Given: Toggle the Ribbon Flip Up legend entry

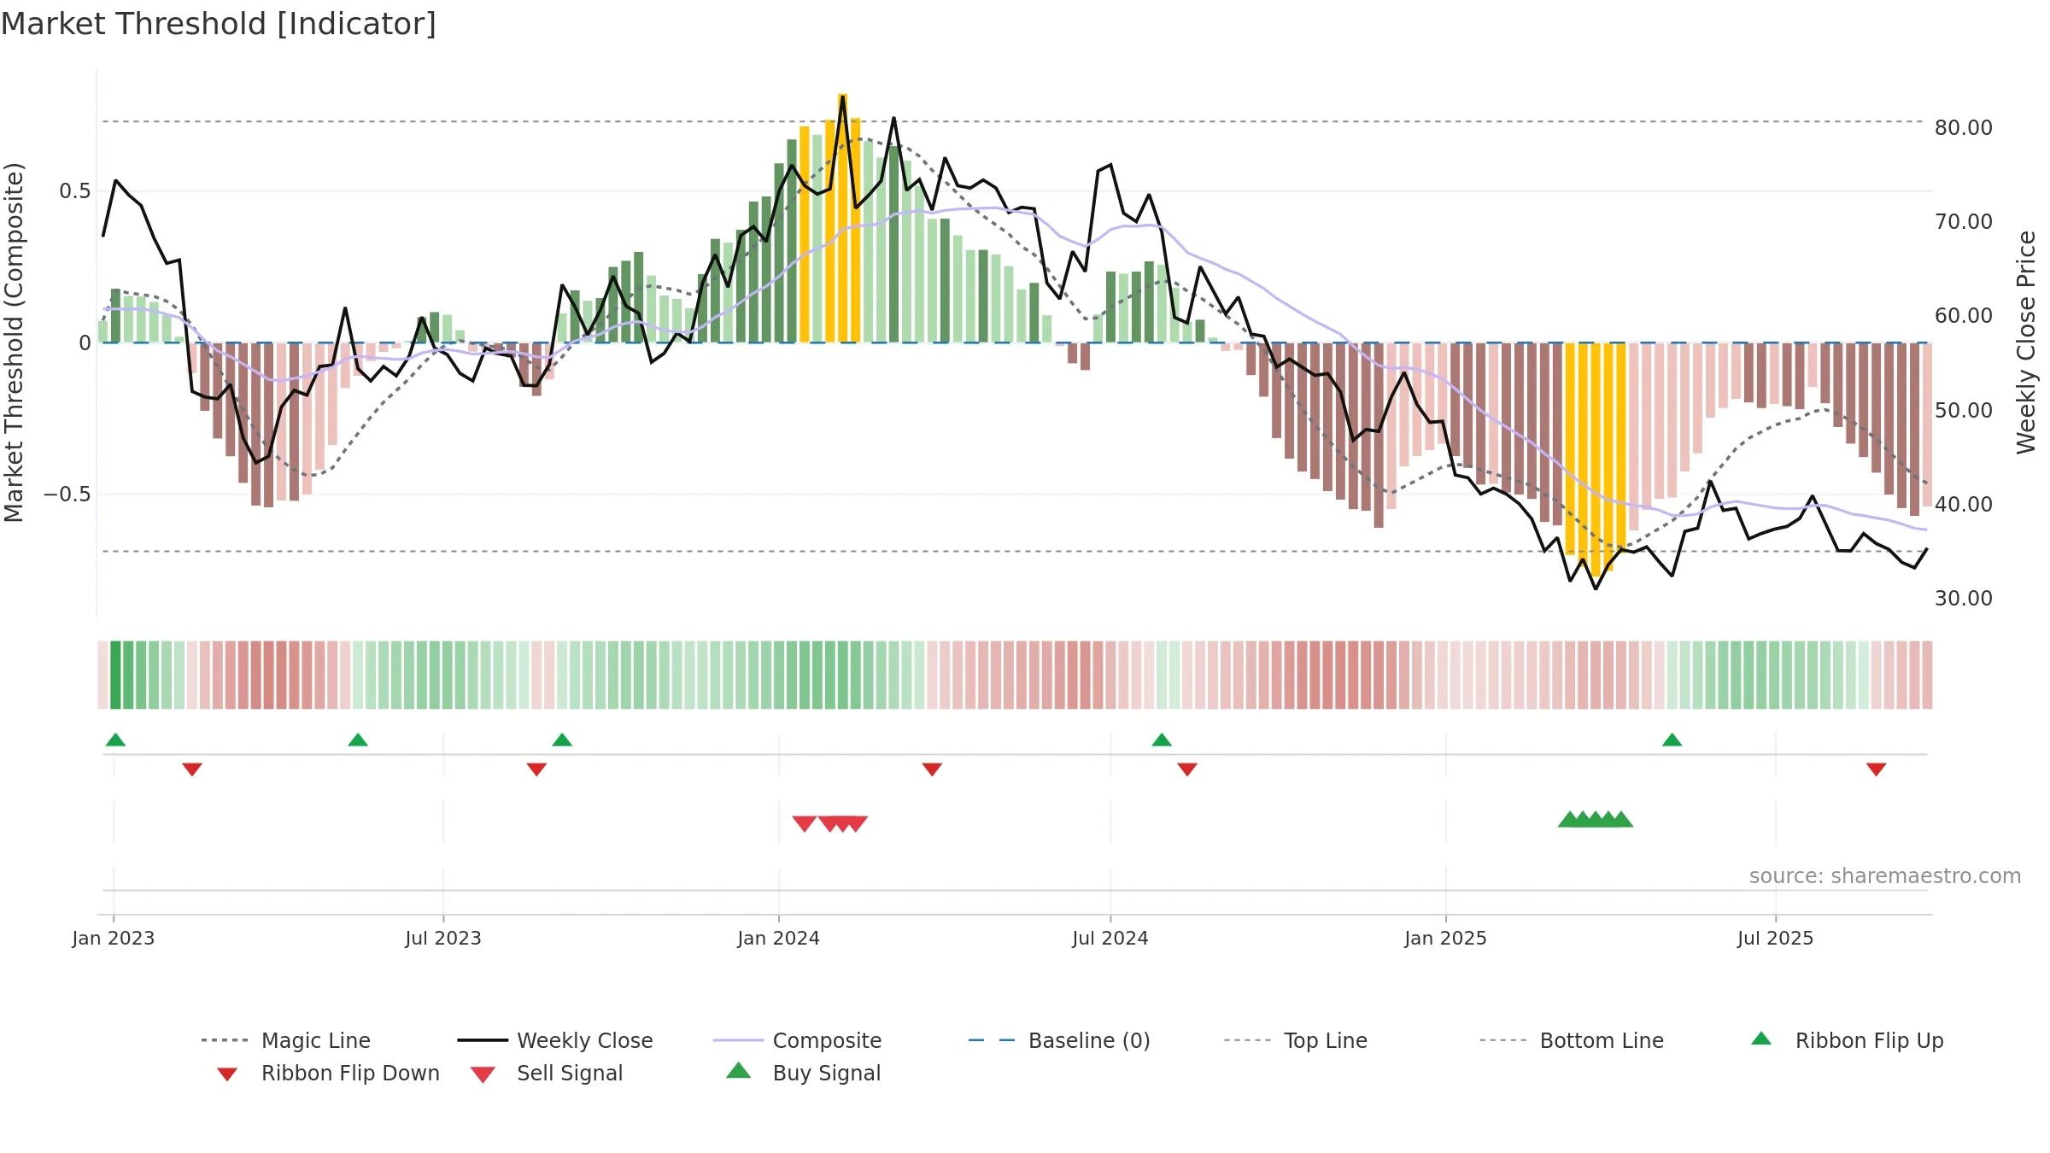Looking at the screenshot, I should (x=1848, y=1040).
